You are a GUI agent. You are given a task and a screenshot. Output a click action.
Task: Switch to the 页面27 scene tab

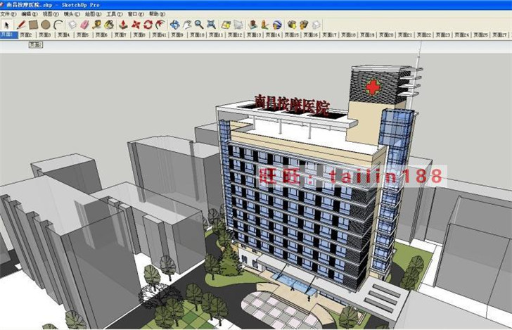pyautogui.click(x=500, y=34)
